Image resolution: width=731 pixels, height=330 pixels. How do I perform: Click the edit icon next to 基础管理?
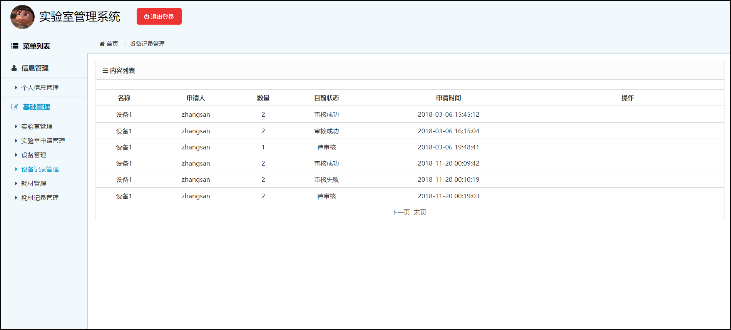[x=15, y=107]
